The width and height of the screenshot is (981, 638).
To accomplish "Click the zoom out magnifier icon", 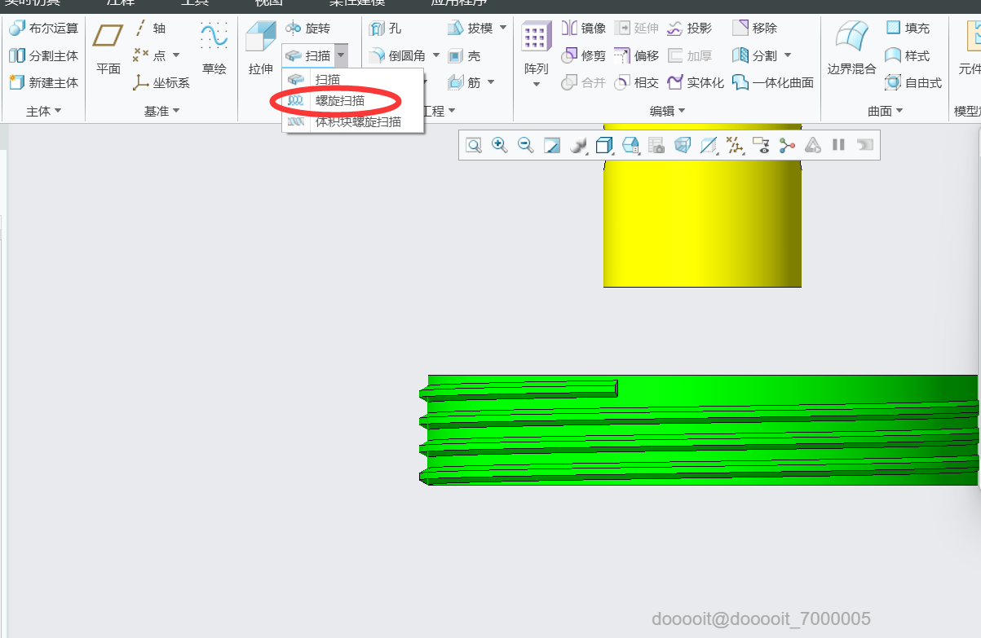I will pyautogui.click(x=526, y=145).
